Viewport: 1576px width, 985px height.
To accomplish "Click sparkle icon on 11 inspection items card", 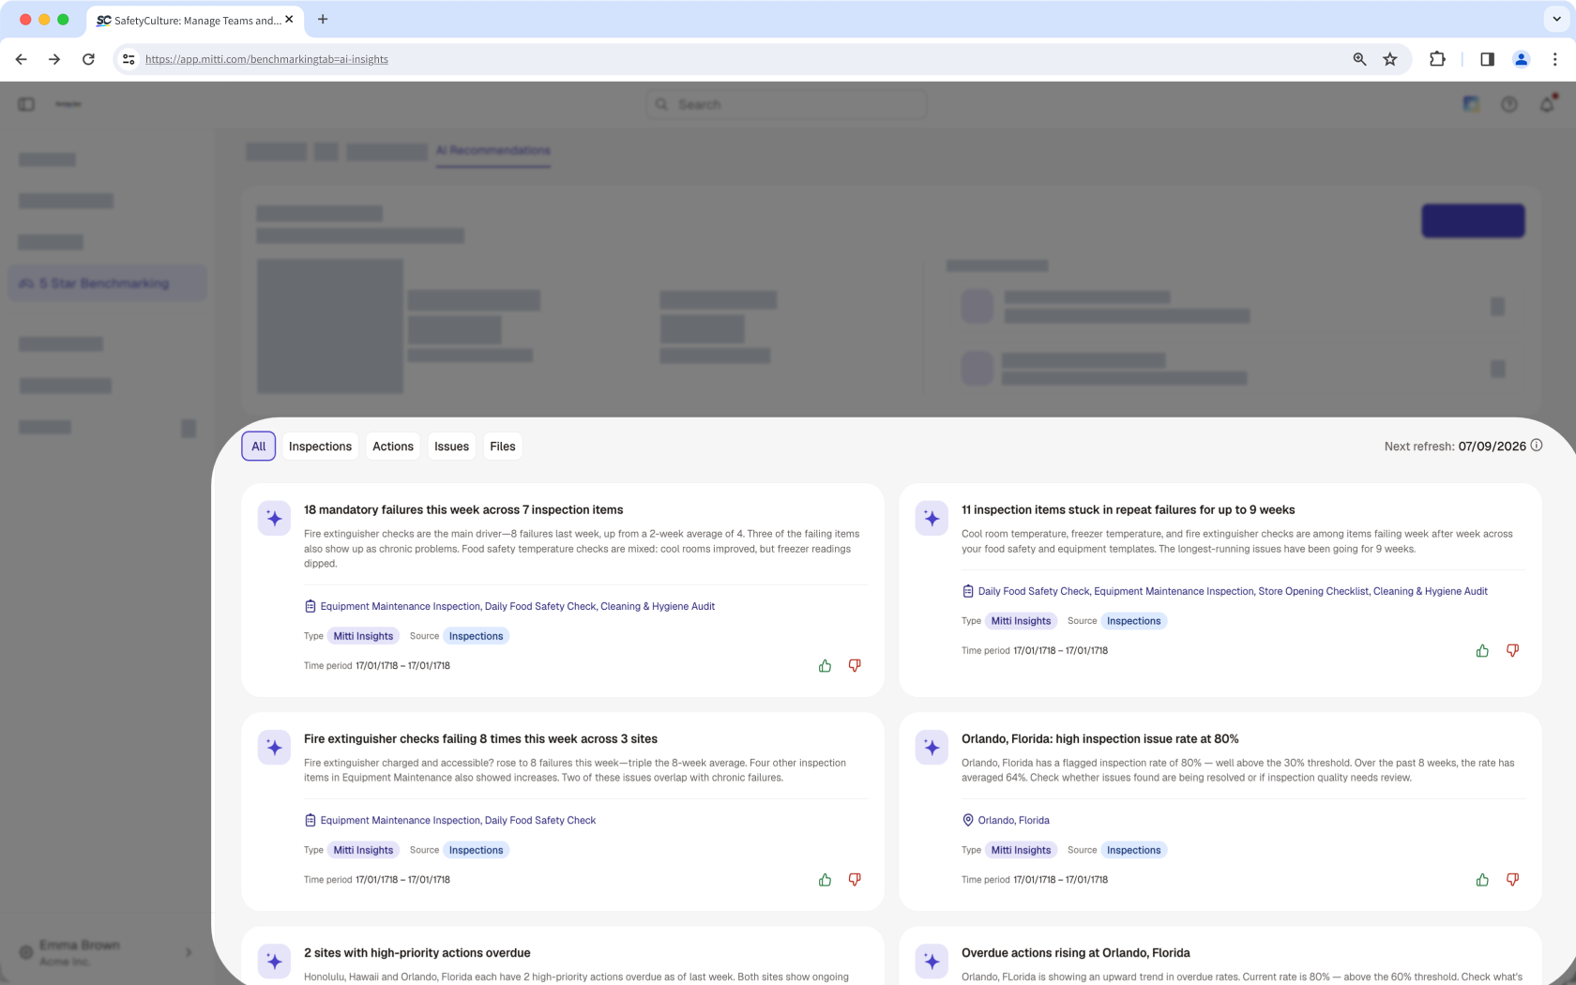I will click(x=932, y=519).
